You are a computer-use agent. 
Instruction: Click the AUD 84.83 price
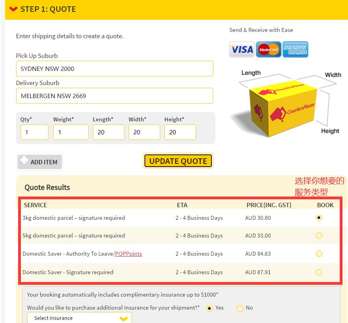pos(258,254)
